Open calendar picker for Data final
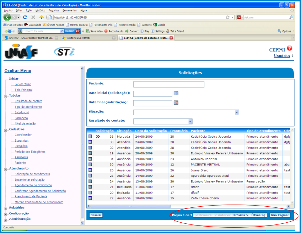 [x=176, y=103]
